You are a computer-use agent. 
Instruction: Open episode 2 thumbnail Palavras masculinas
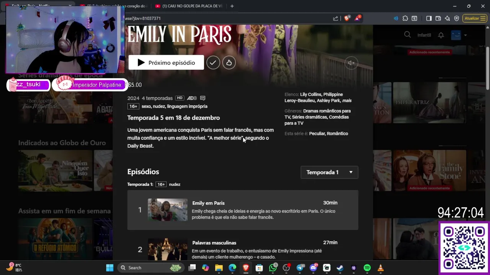(168, 249)
